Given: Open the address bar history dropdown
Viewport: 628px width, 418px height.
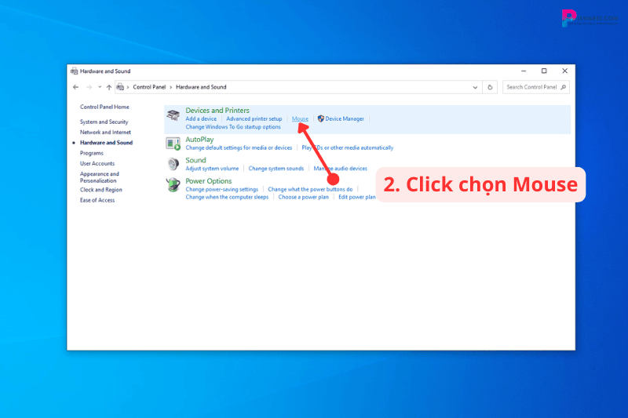Looking at the screenshot, I should pyautogui.click(x=477, y=87).
